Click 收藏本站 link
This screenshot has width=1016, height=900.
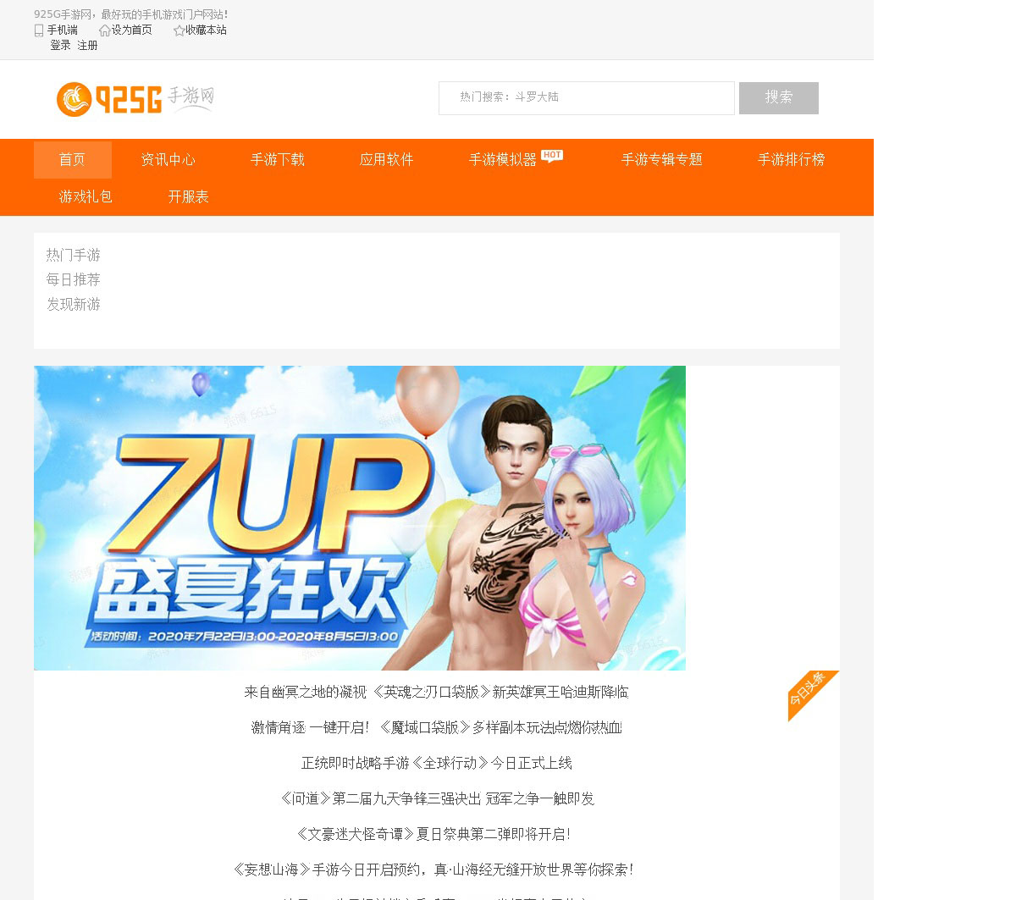click(x=206, y=30)
